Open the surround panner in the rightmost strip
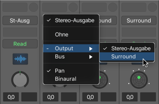 [x=139, y=80]
